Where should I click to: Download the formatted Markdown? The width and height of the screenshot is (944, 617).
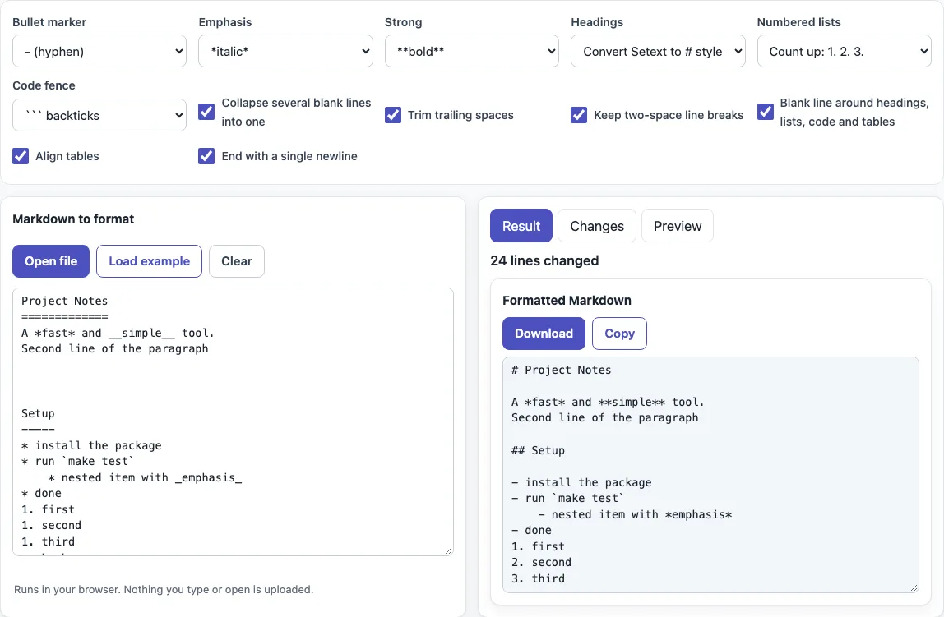(544, 334)
